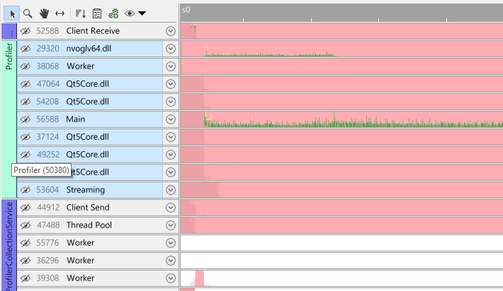Click the sort rows icon
This screenshot has width=503, height=291.
pyautogui.click(x=79, y=13)
